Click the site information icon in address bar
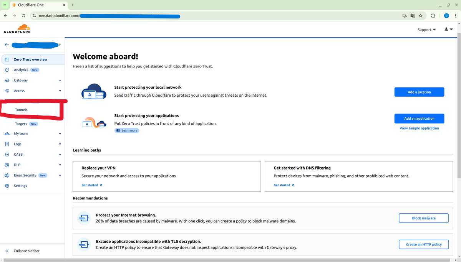 pyautogui.click(x=34, y=16)
